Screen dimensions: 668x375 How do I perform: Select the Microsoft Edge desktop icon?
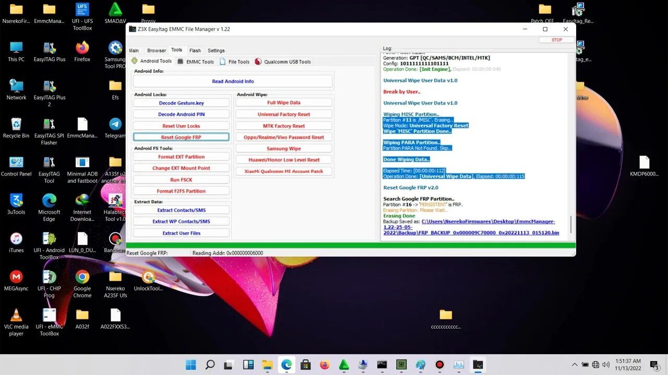click(x=49, y=207)
